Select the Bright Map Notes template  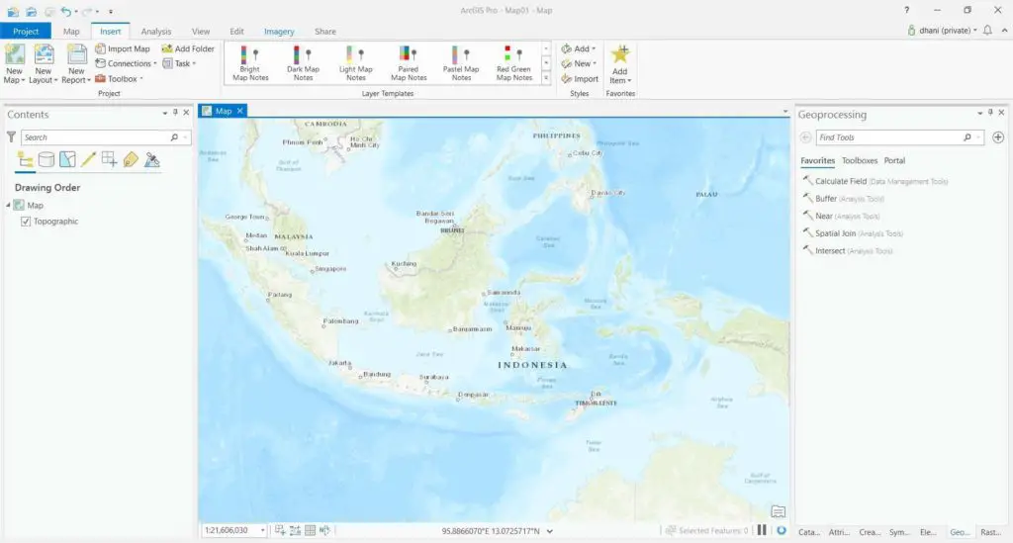(250, 63)
